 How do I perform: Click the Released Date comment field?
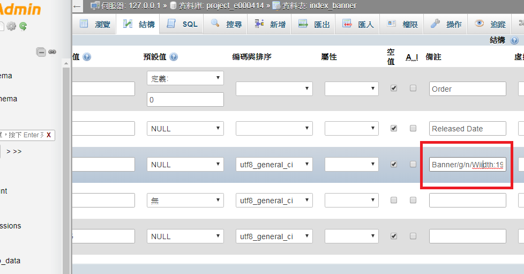468,129
